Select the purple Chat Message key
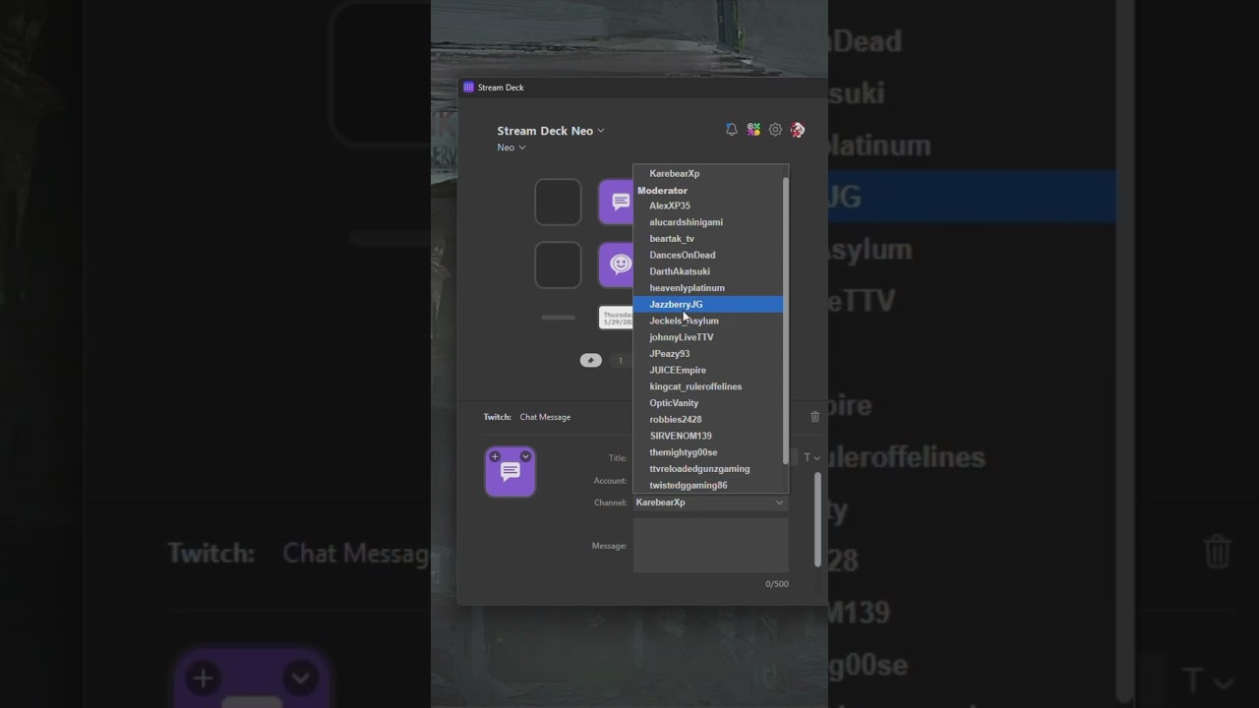The height and width of the screenshot is (708, 1259). (616, 202)
